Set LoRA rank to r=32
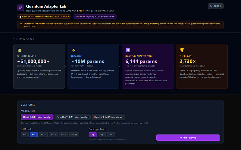This screenshot has height=150, width=241. (53, 135)
